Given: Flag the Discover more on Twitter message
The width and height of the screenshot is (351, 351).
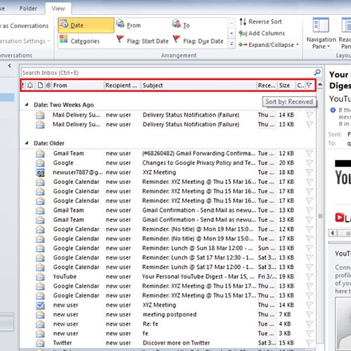Looking at the screenshot, I should coord(310,343).
